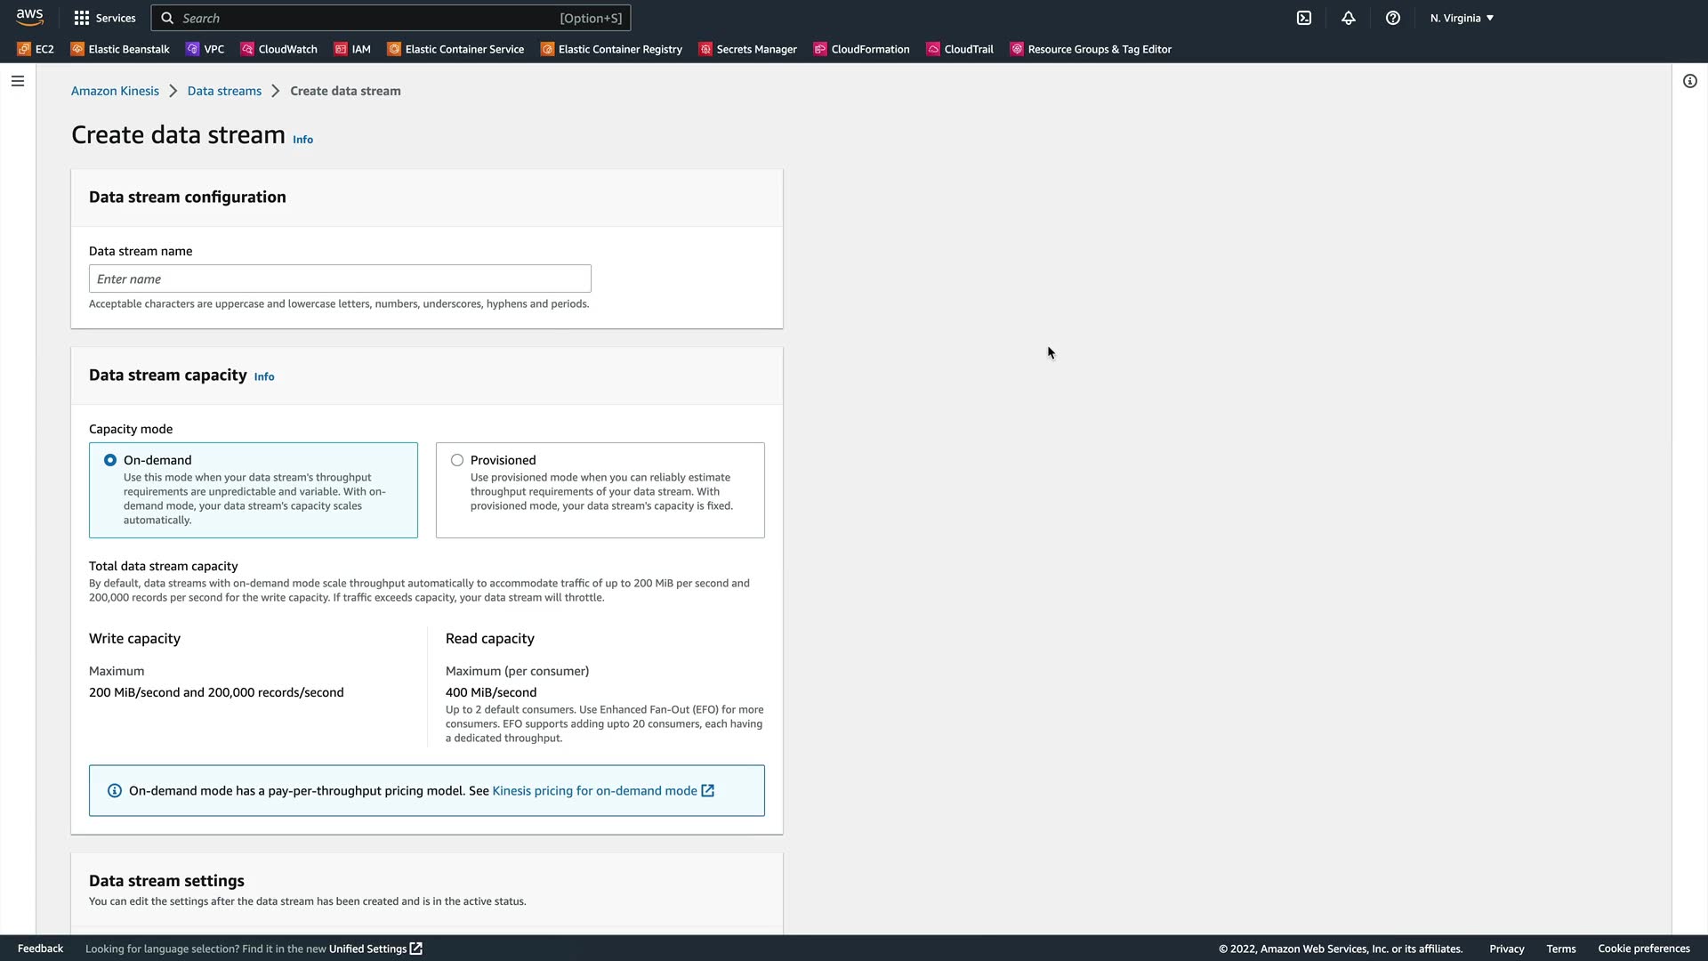The height and width of the screenshot is (961, 1708).
Task: Open the IAM favorites shortcut
Action: (x=352, y=49)
